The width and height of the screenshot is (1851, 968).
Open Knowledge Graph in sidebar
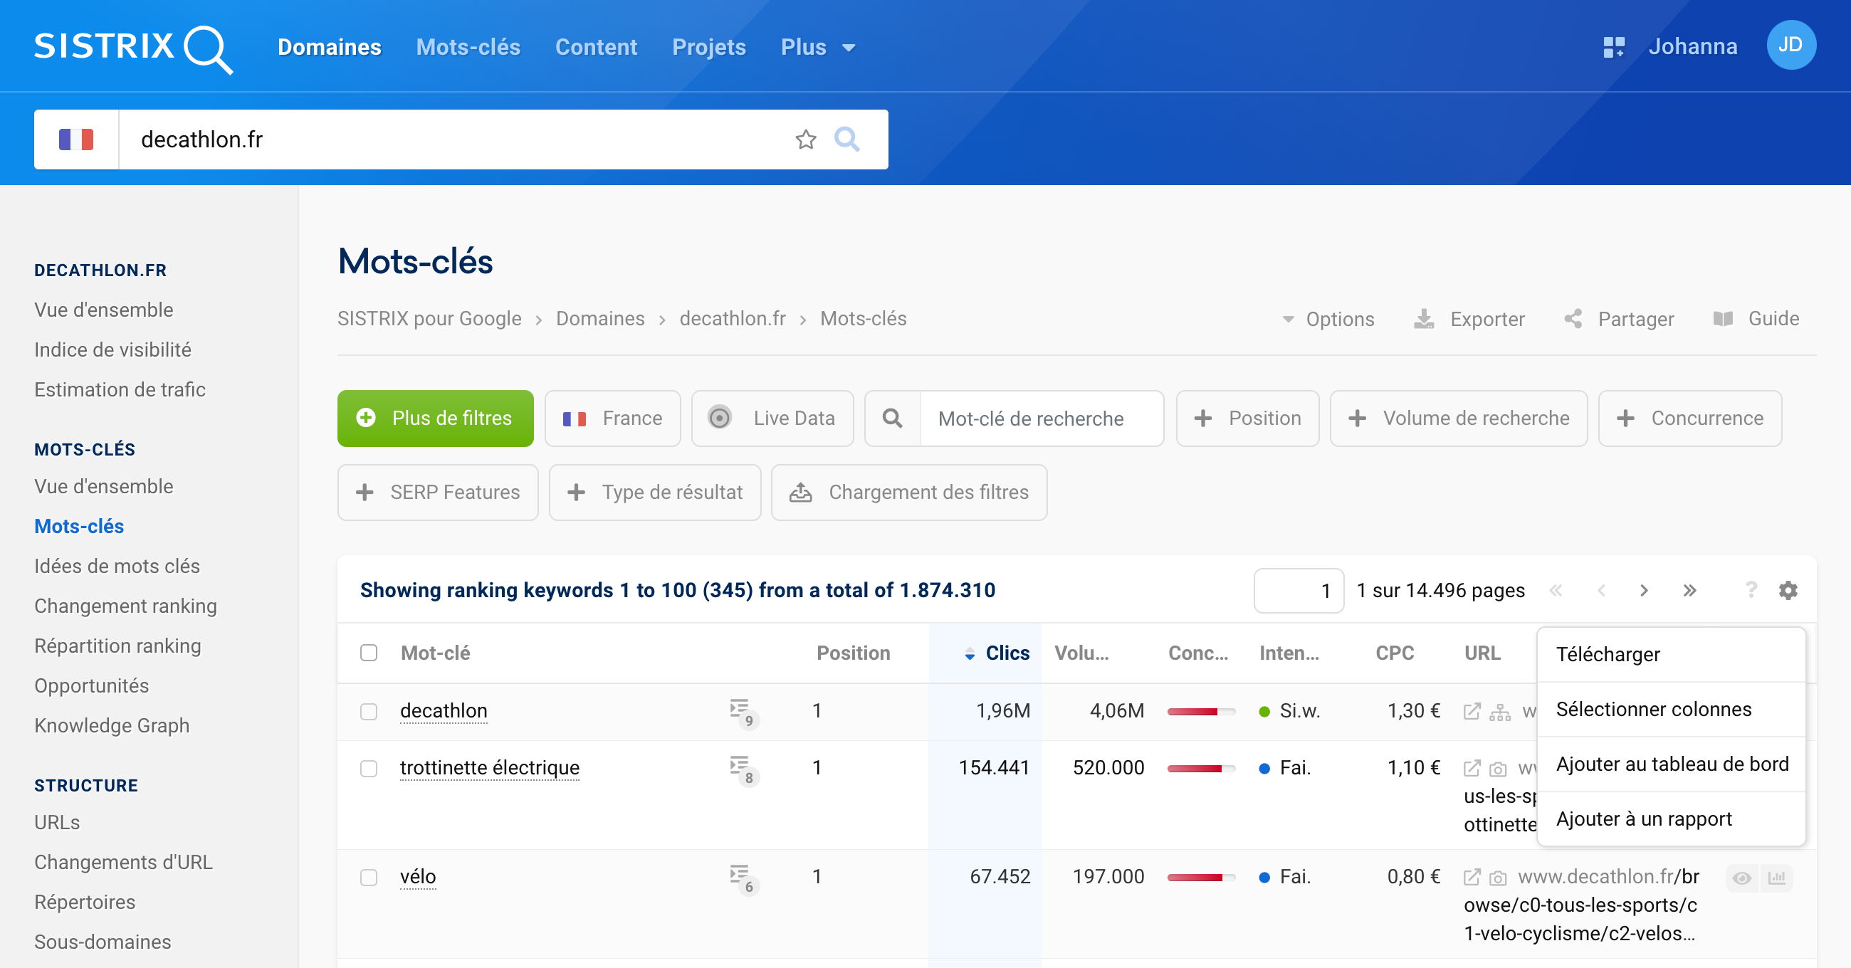112,726
